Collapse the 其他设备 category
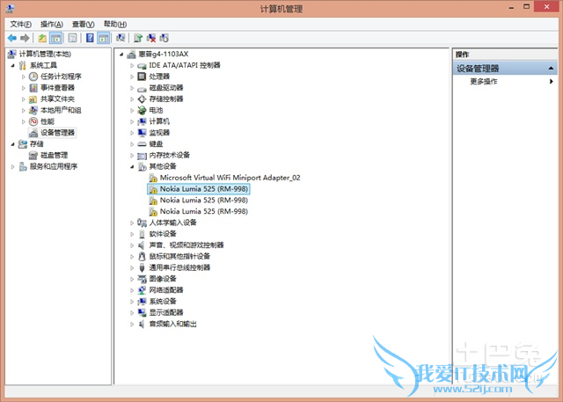Screen dimensions: 563x402 coord(132,166)
